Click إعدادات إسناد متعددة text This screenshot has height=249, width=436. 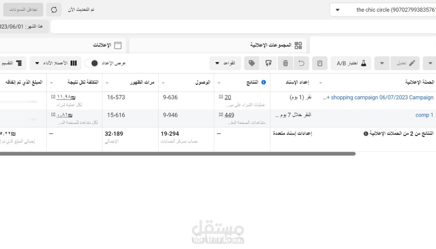(292, 133)
